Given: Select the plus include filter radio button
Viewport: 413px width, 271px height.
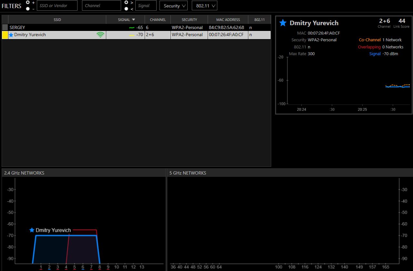Looking at the screenshot, I should pos(28,2).
